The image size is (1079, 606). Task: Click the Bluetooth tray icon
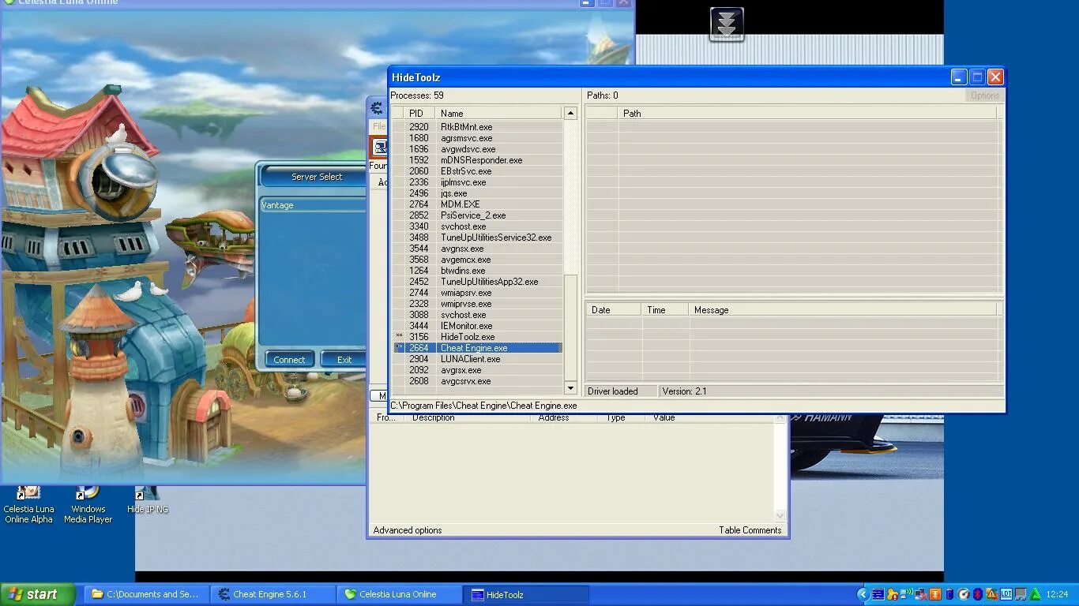[977, 594]
